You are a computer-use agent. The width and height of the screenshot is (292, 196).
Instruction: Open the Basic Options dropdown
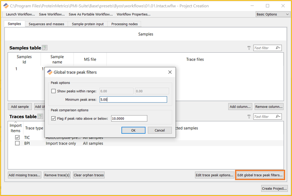(273, 14)
